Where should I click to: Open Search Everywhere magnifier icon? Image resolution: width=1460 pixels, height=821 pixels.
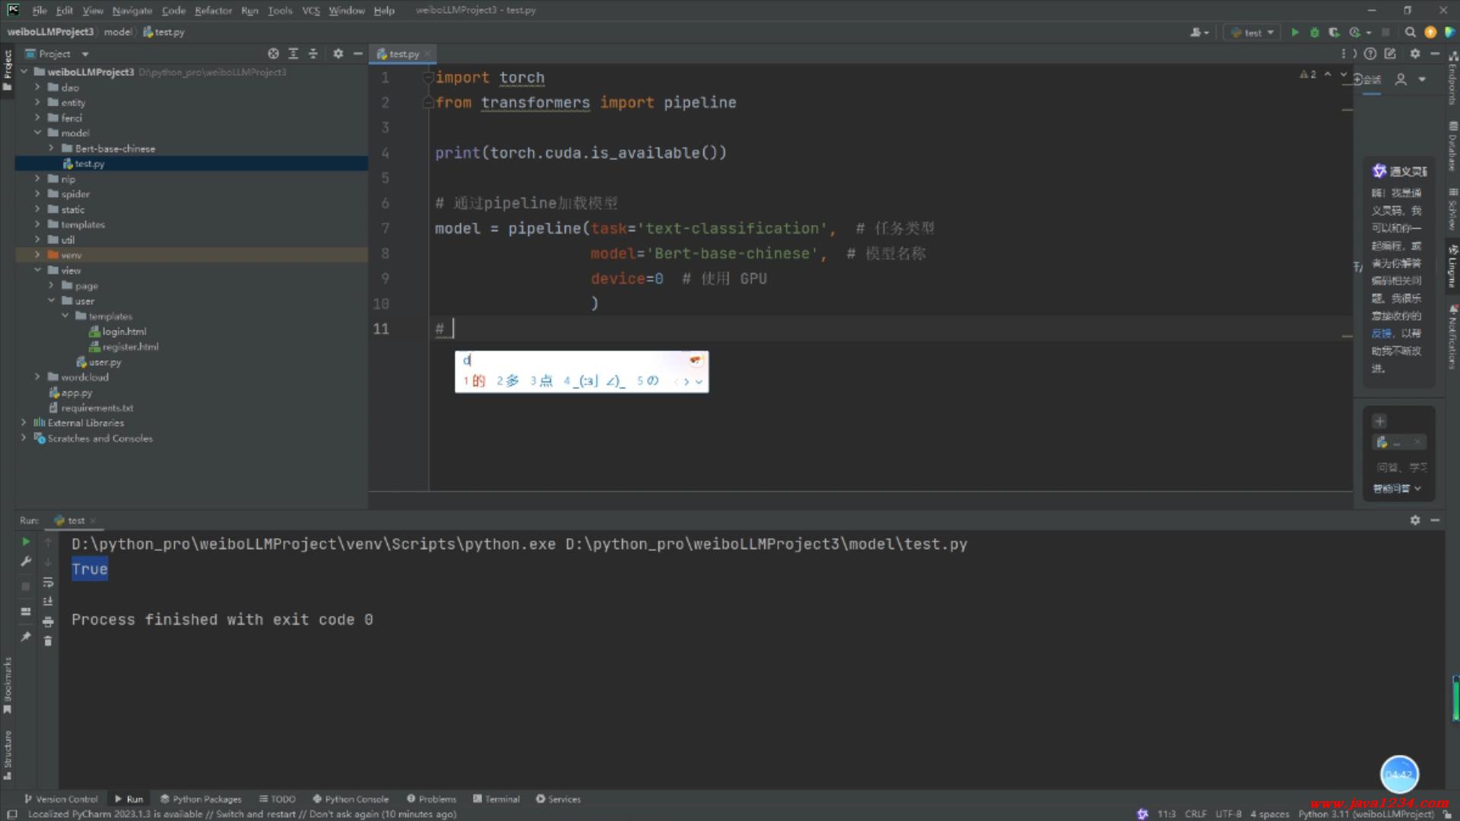tap(1411, 32)
